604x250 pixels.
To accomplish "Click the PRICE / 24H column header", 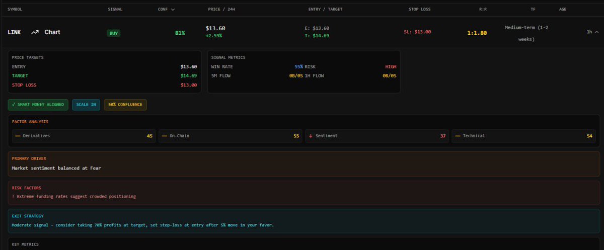I will tap(221, 9).
